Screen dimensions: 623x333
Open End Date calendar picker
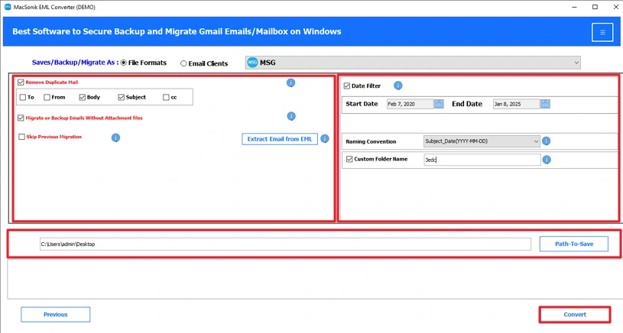545,104
